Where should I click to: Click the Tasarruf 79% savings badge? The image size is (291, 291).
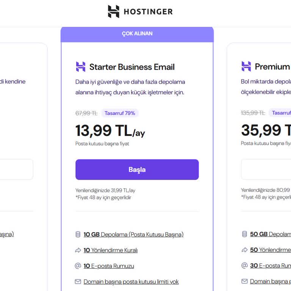click(x=120, y=113)
